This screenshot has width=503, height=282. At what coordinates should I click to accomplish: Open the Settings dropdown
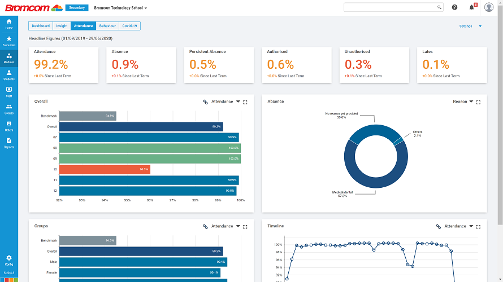470,26
